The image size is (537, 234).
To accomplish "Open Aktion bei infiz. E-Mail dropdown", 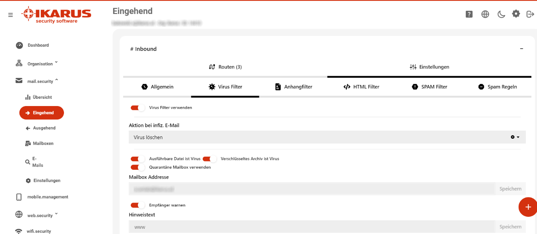I will point(327,137).
